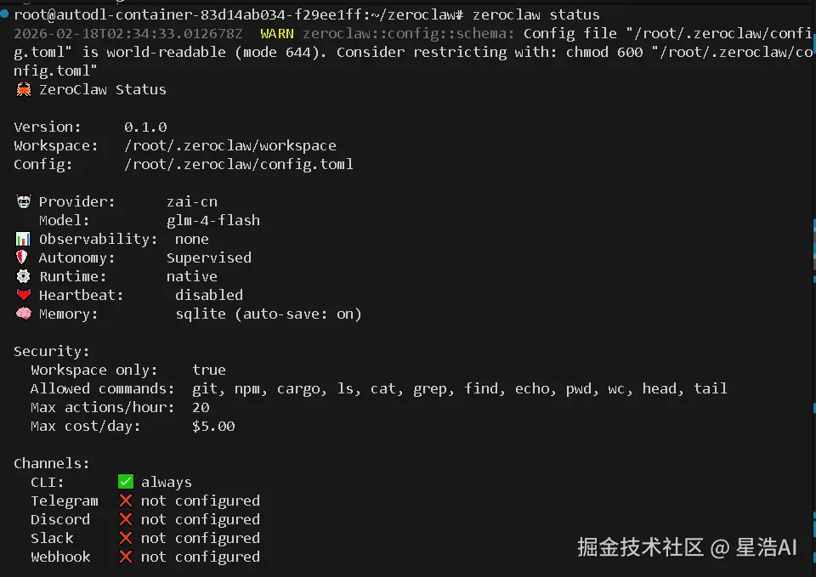The height and width of the screenshot is (577, 816).
Task: Click the gear icon beside Runtime
Action: pos(23,276)
